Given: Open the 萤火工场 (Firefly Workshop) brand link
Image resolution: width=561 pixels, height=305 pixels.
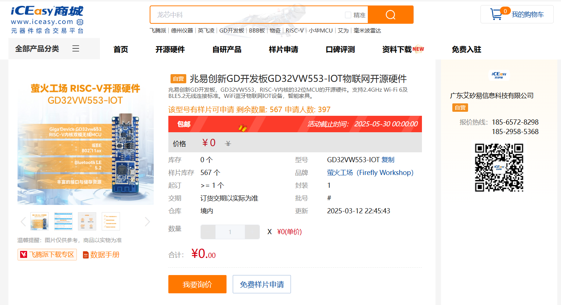Looking at the screenshot, I should click(370, 172).
